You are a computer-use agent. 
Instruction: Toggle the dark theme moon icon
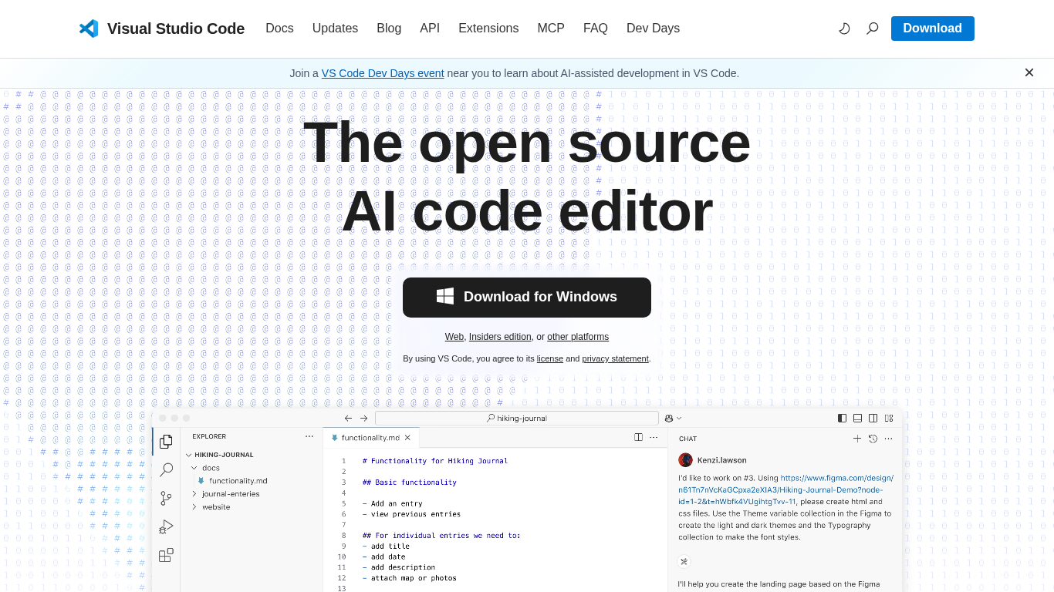[844, 29]
